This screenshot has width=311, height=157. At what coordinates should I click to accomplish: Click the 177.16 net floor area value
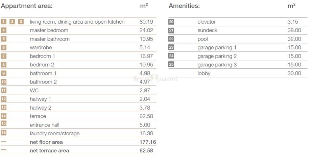147,142
